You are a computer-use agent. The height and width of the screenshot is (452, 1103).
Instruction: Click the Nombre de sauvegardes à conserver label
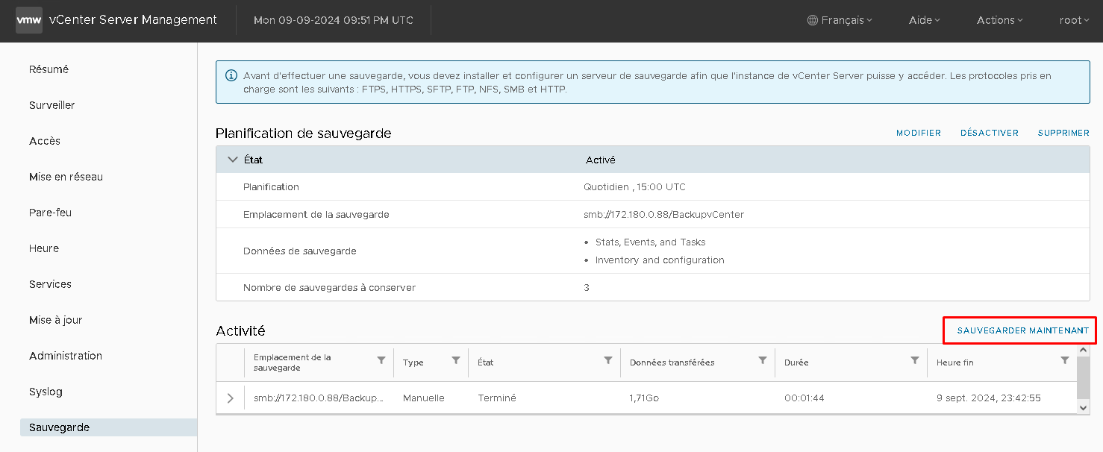[329, 287]
